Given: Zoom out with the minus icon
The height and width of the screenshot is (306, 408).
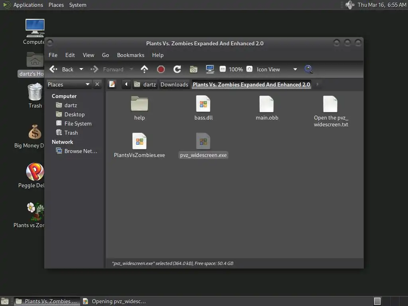Looking at the screenshot, I should pos(222,69).
